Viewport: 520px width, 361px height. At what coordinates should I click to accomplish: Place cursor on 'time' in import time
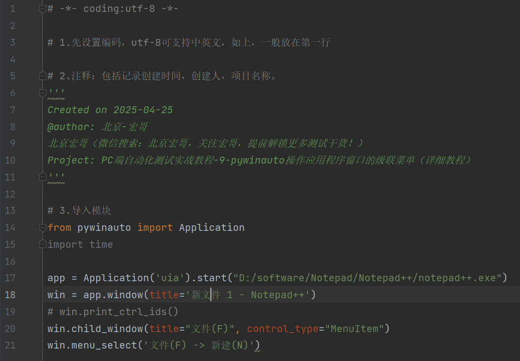101,244
